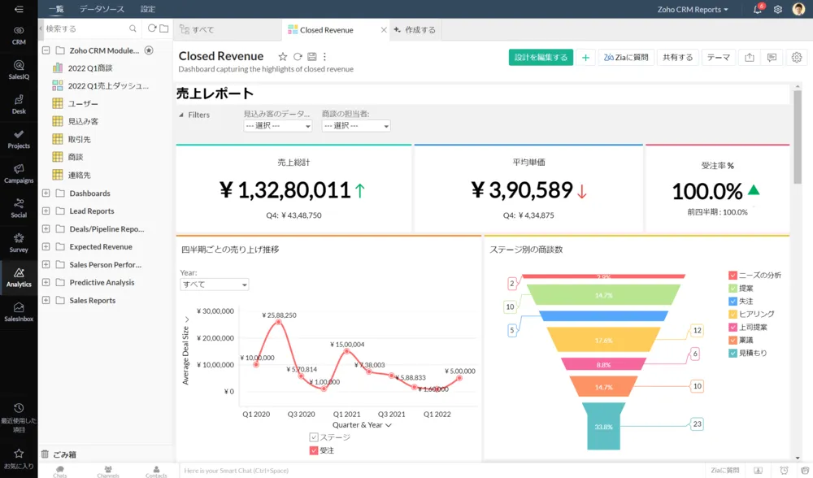This screenshot has height=478, width=813.
Task: Open the 商談の担当者 filter dropdown
Action: pyautogui.click(x=356, y=125)
